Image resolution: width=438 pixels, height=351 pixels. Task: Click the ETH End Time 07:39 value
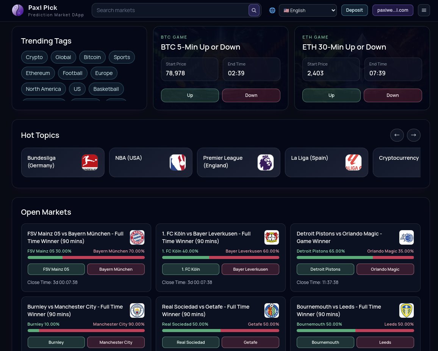pos(377,73)
